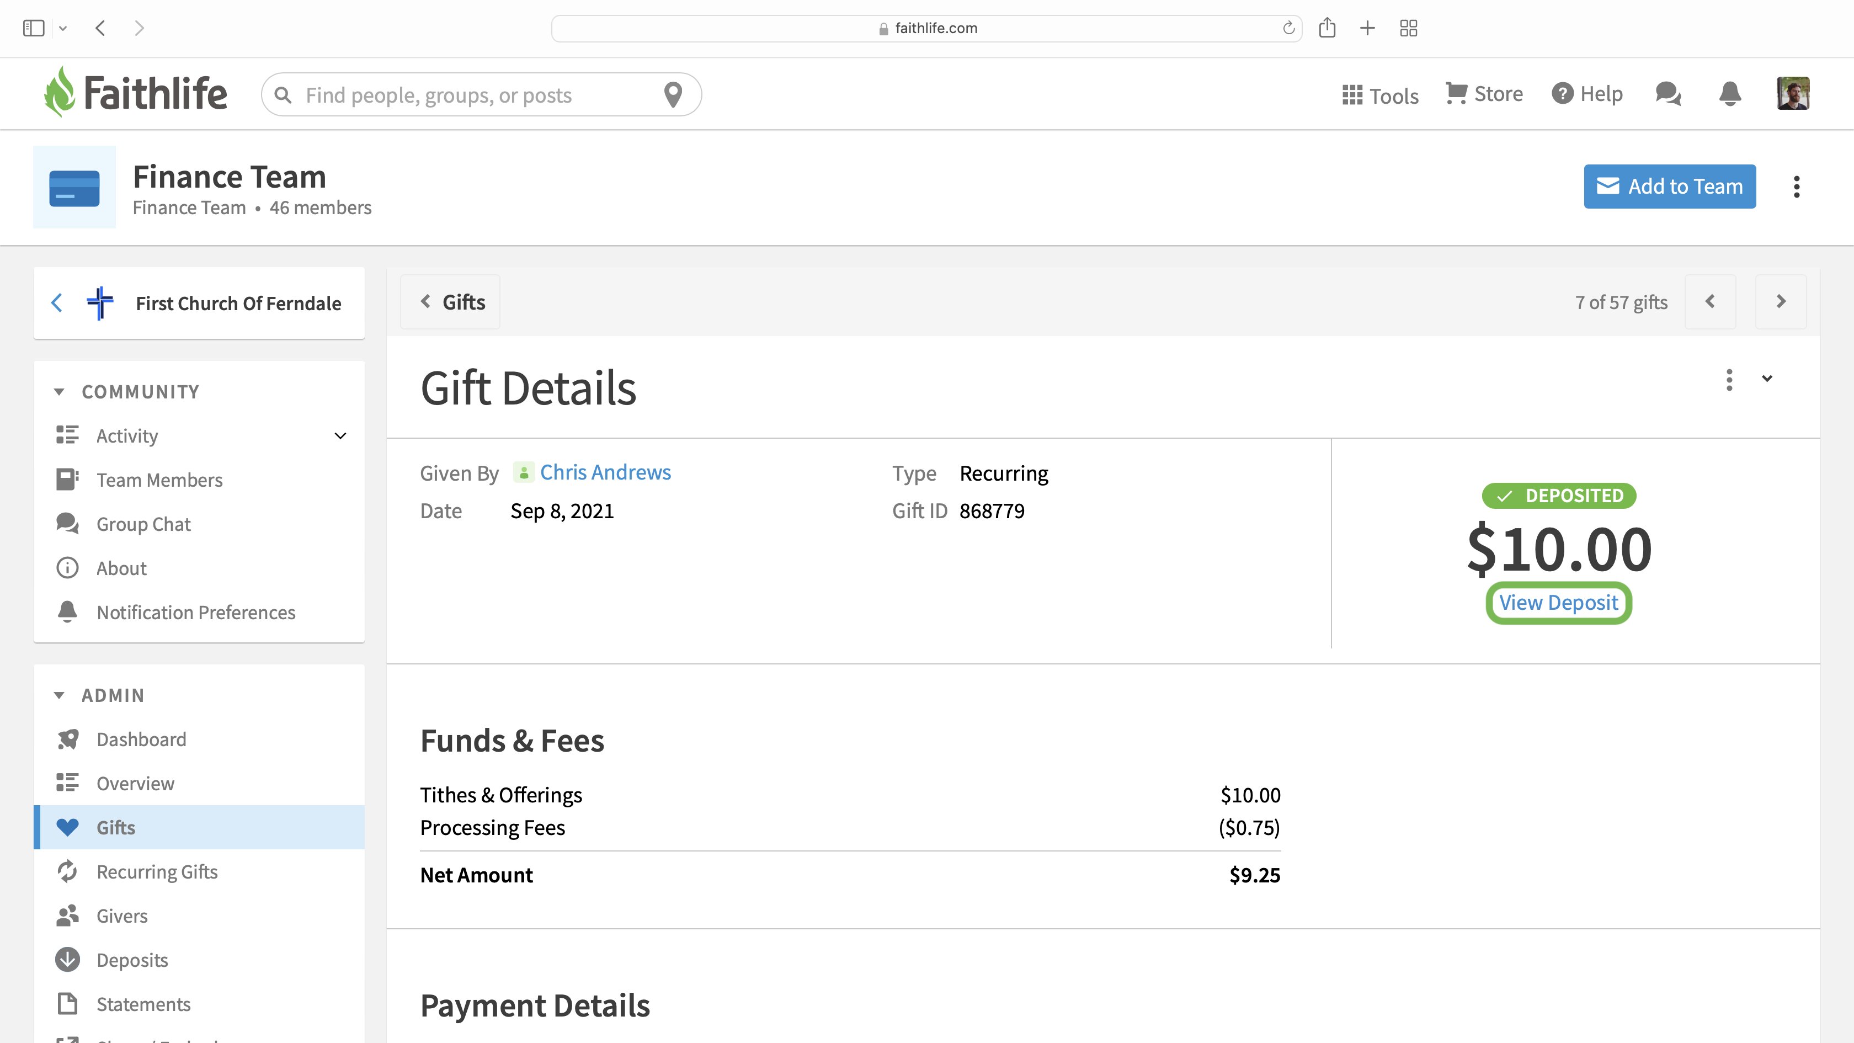This screenshot has height=1043, width=1854.
Task: Click the faithlife.com address bar
Action: (926, 28)
